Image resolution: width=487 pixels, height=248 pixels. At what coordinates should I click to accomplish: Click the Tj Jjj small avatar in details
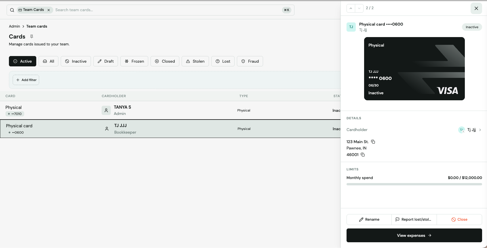[x=462, y=130]
